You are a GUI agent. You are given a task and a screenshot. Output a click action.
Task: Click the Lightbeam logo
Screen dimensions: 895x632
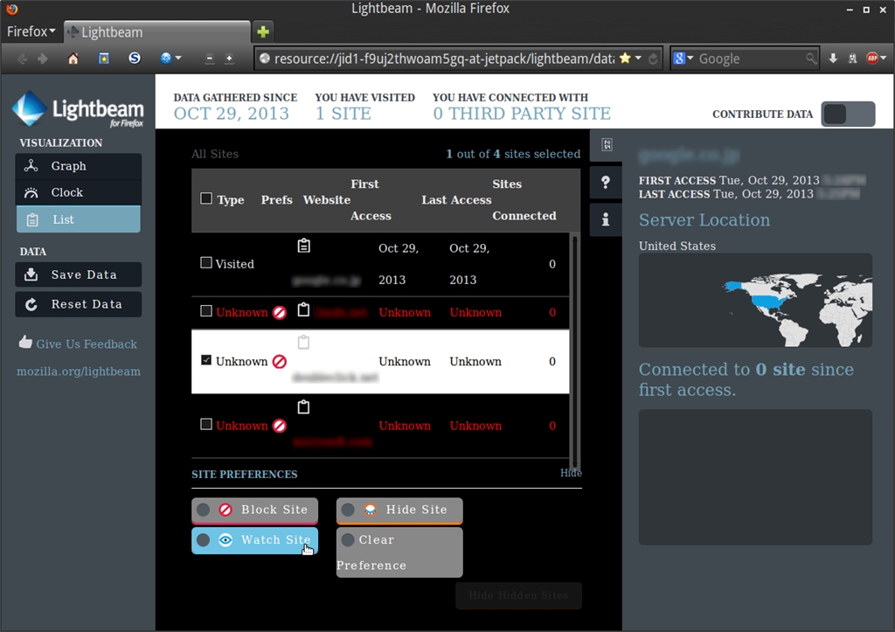coord(78,108)
